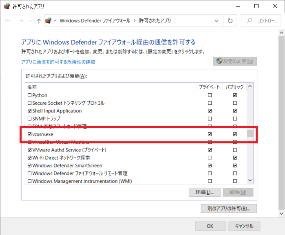Image resolution: width=285 pixels, height=235 pixels.
Task: Toggle Windows Defender ファイアウォール リモート管理 checkbox
Action: pos(29,173)
